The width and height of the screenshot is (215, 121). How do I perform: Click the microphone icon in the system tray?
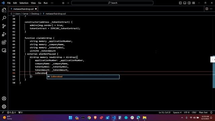(x=186, y=118)
